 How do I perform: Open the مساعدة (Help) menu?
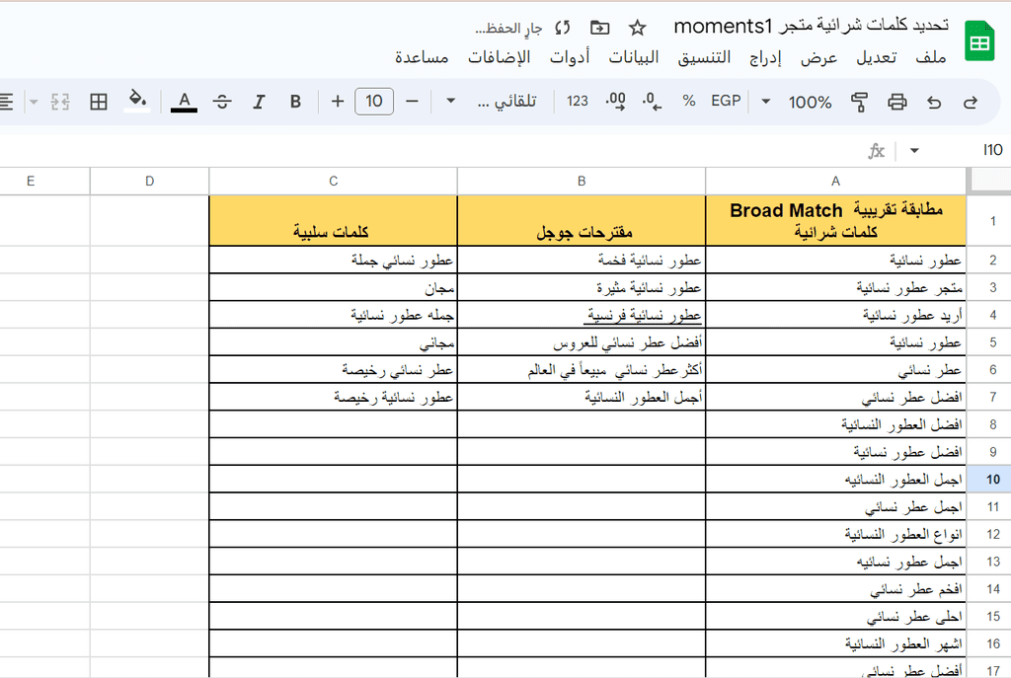coord(422,57)
